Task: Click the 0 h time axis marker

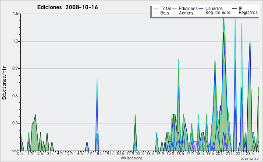Action: pyautogui.click(x=20, y=154)
